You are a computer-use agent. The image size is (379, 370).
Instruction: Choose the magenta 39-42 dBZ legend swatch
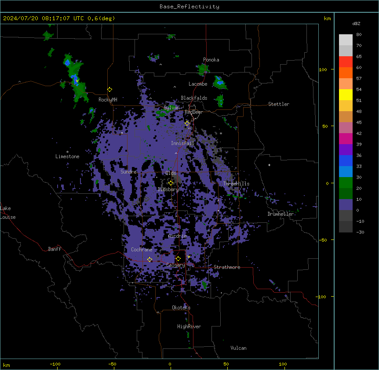(346, 138)
